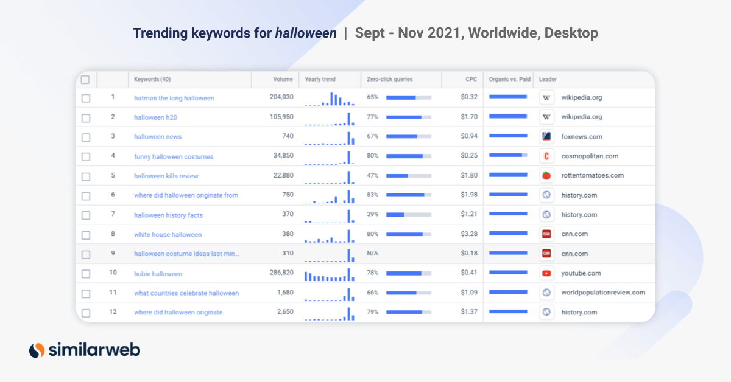731x382 pixels.
Task: Tick the halloween history facts checkbox
Action: point(85,215)
